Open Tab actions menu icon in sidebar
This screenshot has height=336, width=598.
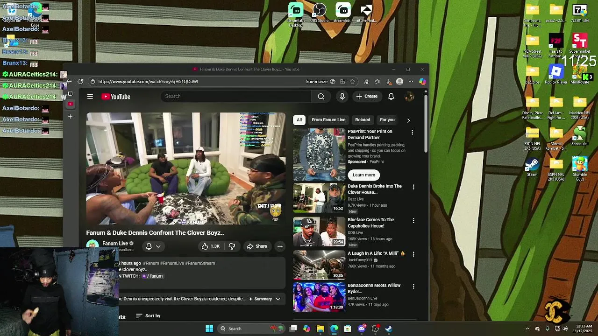70,93
